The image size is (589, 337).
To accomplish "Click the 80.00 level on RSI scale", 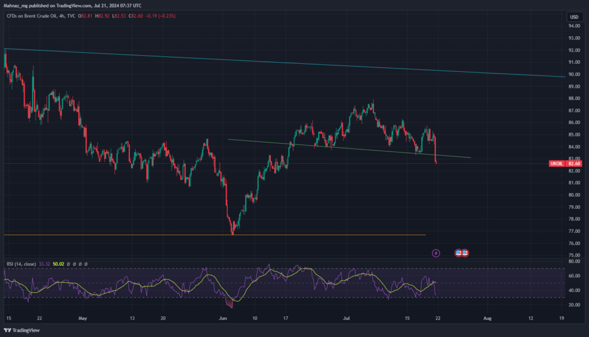I will click(574, 261).
